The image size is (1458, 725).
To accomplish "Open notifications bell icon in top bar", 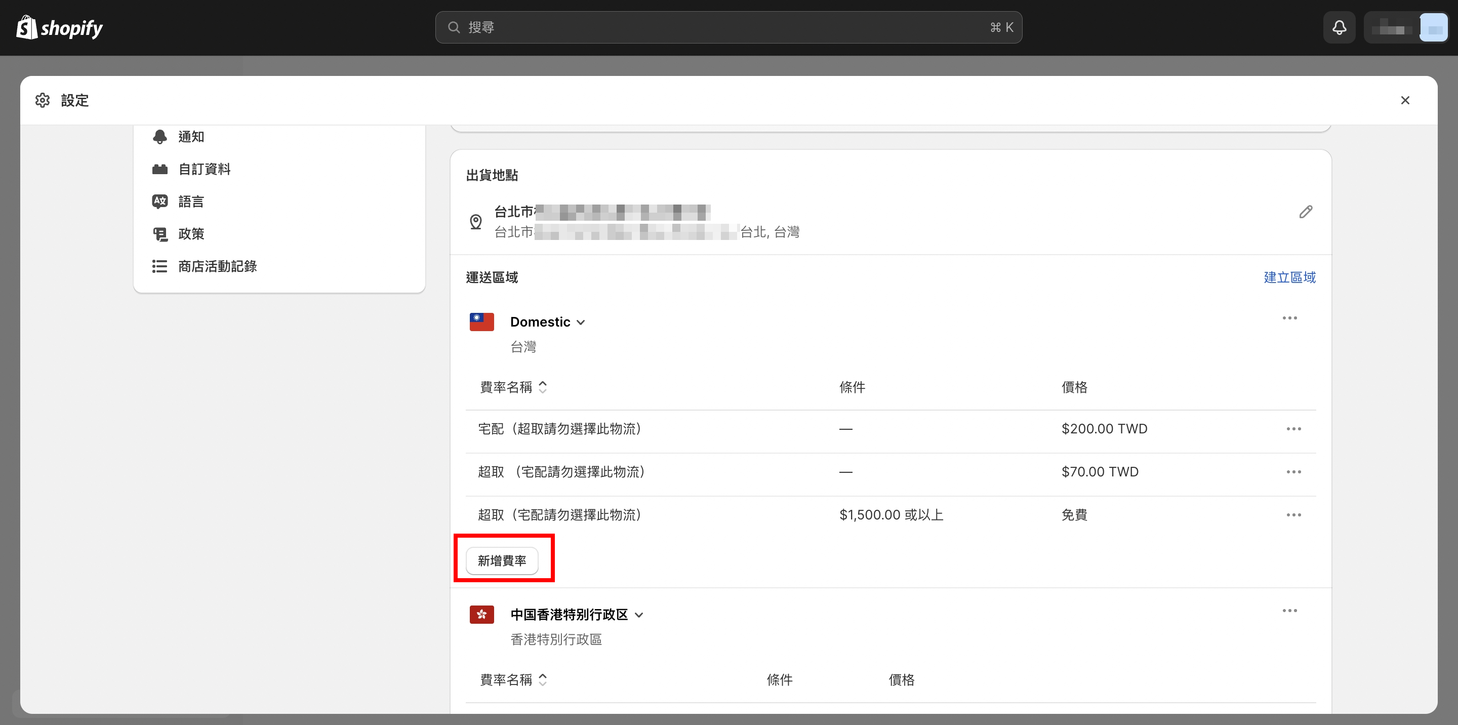I will coord(1339,27).
